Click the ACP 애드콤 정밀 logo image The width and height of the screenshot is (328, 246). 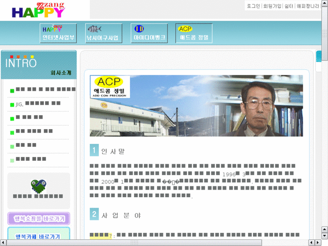click(x=110, y=87)
